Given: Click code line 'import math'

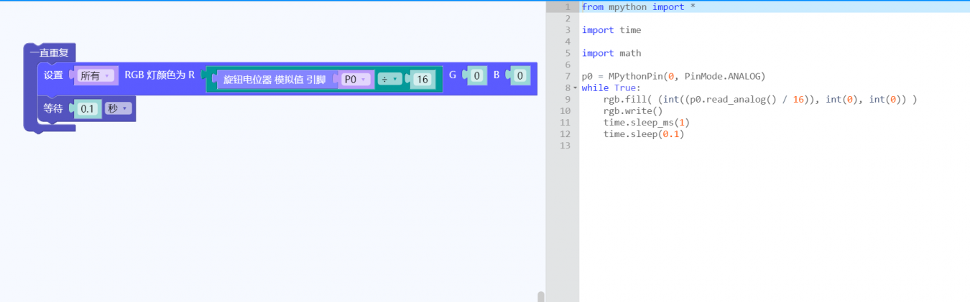Looking at the screenshot, I should [x=611, y=53].
